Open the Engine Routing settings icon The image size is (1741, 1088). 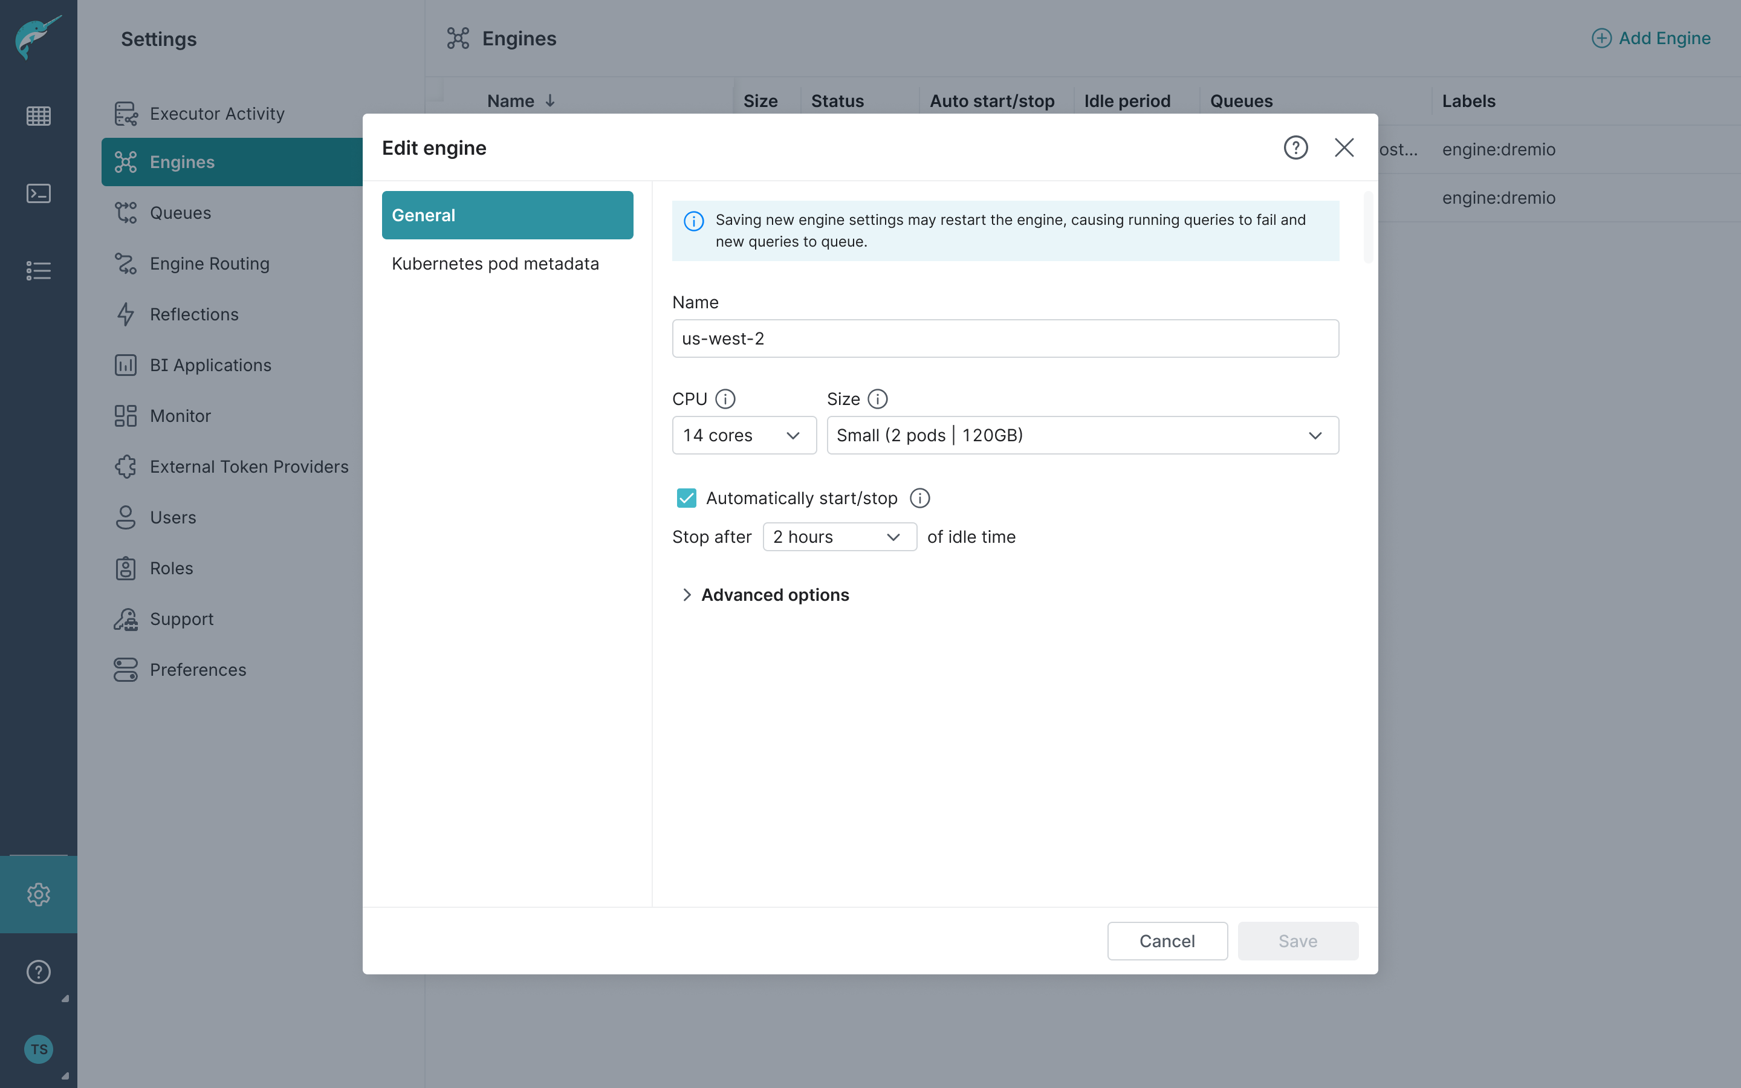[126, 264]
